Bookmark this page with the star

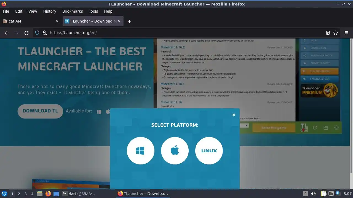(x=336, y=33)
